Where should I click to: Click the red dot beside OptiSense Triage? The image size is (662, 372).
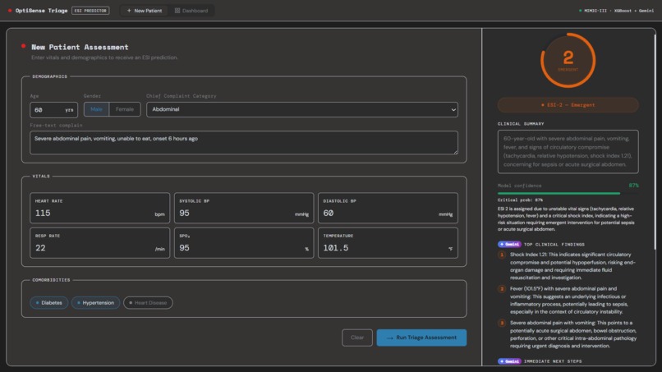pyautogui.click(x=10, y=11)
